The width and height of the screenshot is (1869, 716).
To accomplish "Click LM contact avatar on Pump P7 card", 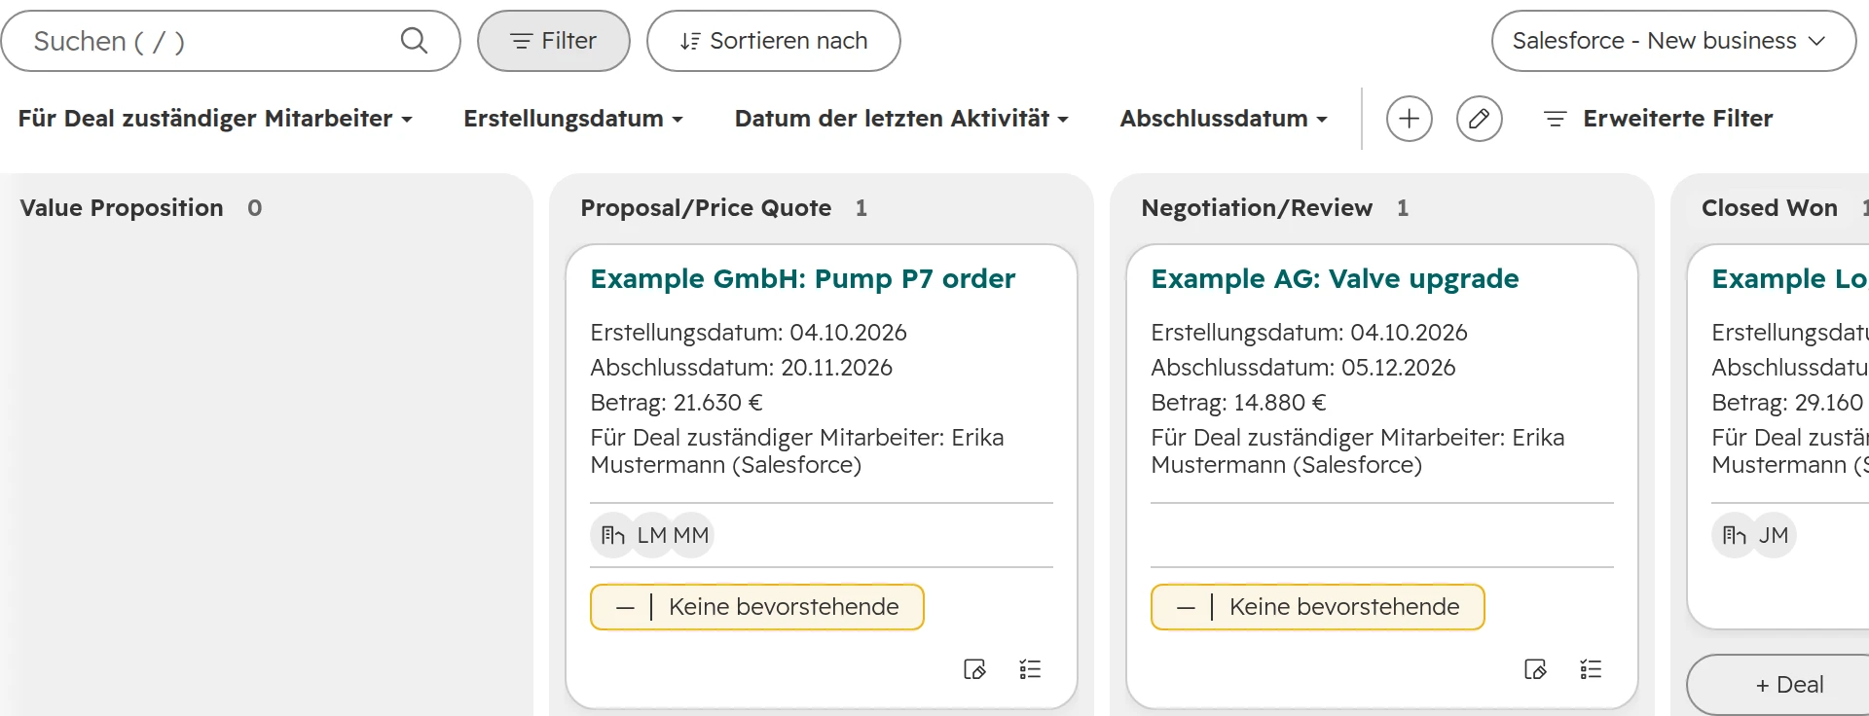I will 652,535.
